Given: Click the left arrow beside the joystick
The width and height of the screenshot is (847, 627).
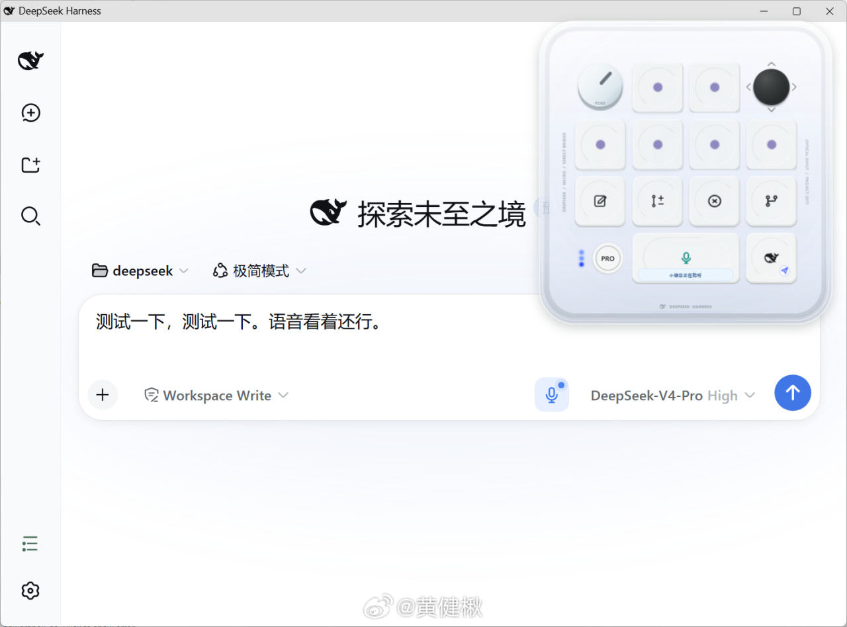Looking at the screenshot, I should [748, 87].
